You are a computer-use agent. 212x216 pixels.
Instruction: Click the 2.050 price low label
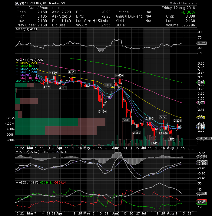click(x=137, y=133)
